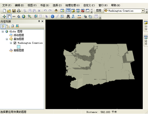The image size is (148, 116).
Task: Open the globe view settings picture icon
Action: pyautogui.click(x=62, y=11)
